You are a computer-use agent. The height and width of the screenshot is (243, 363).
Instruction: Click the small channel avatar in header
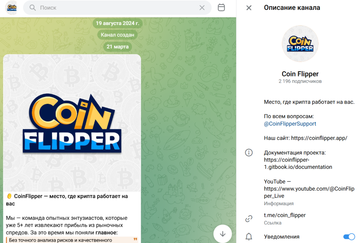pos(11,8)
